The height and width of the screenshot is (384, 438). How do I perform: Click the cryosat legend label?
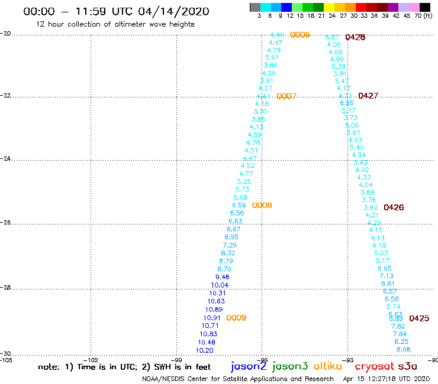(374, 367)
